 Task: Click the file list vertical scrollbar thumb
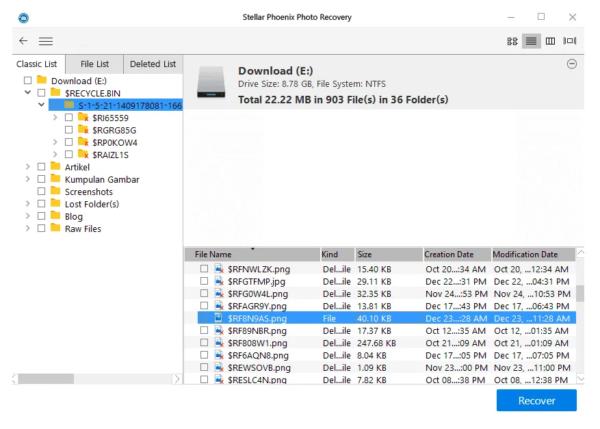580,293
